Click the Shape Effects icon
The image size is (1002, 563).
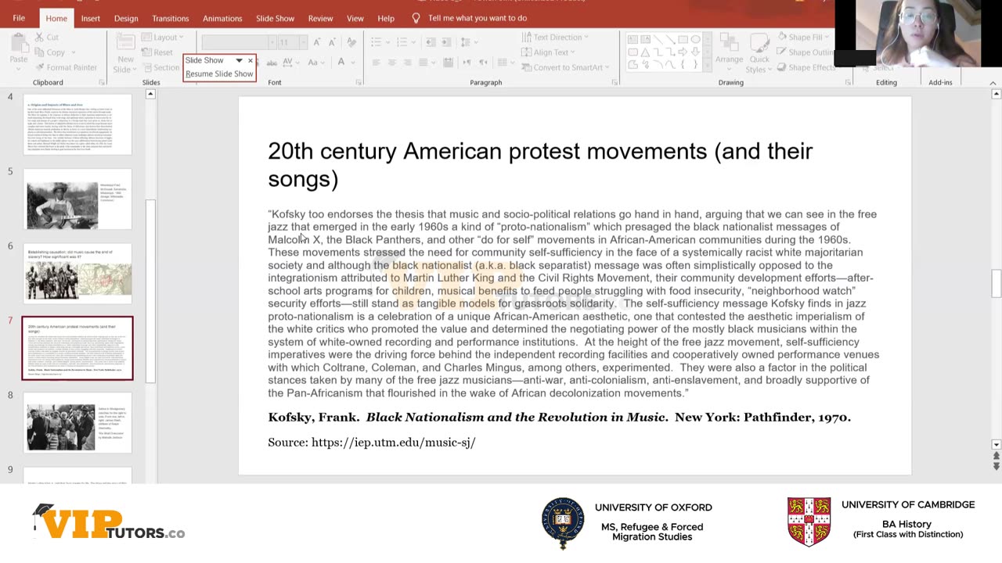[782, 67]
